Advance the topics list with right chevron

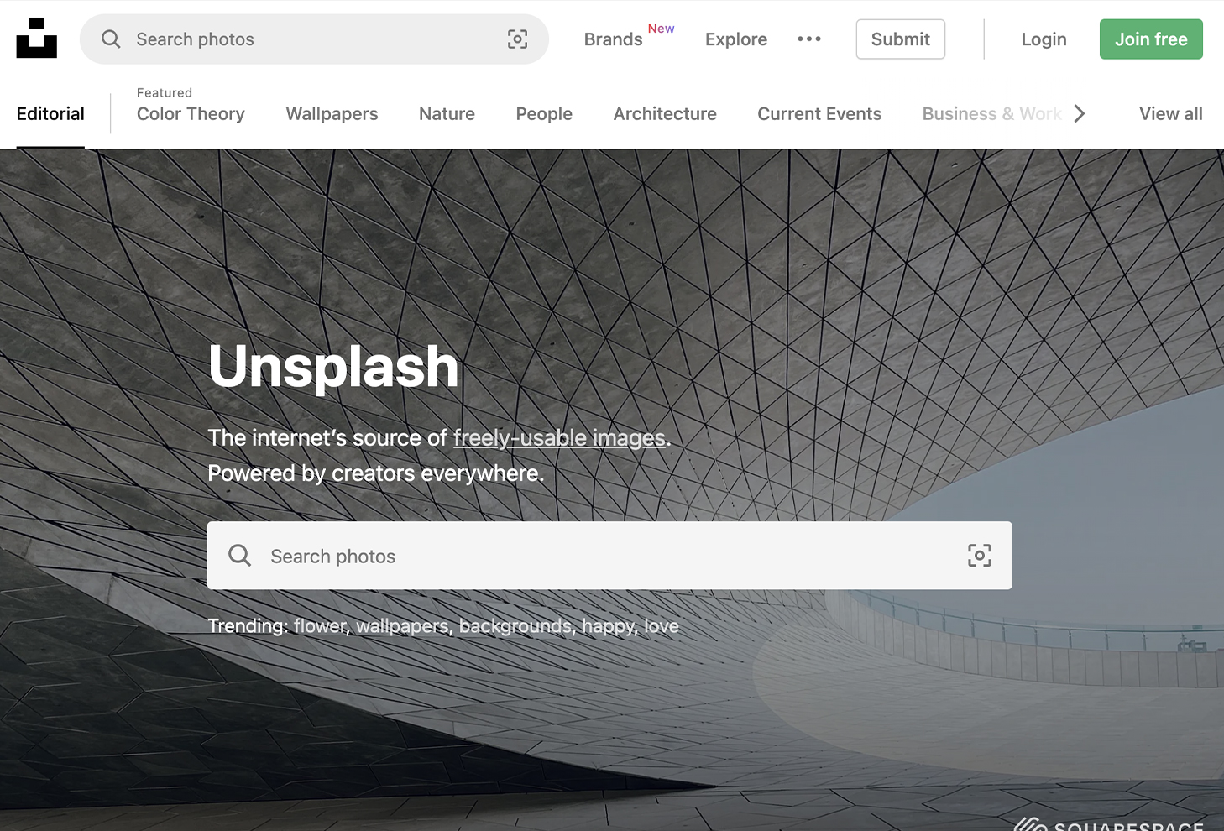(x=1080, y=113)
